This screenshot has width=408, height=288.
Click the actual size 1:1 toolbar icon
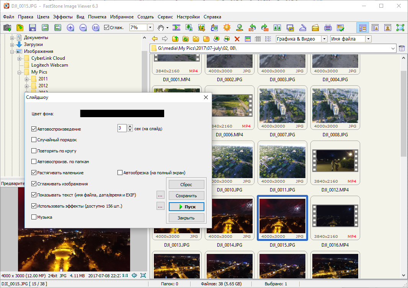click(x=96, y=27)
